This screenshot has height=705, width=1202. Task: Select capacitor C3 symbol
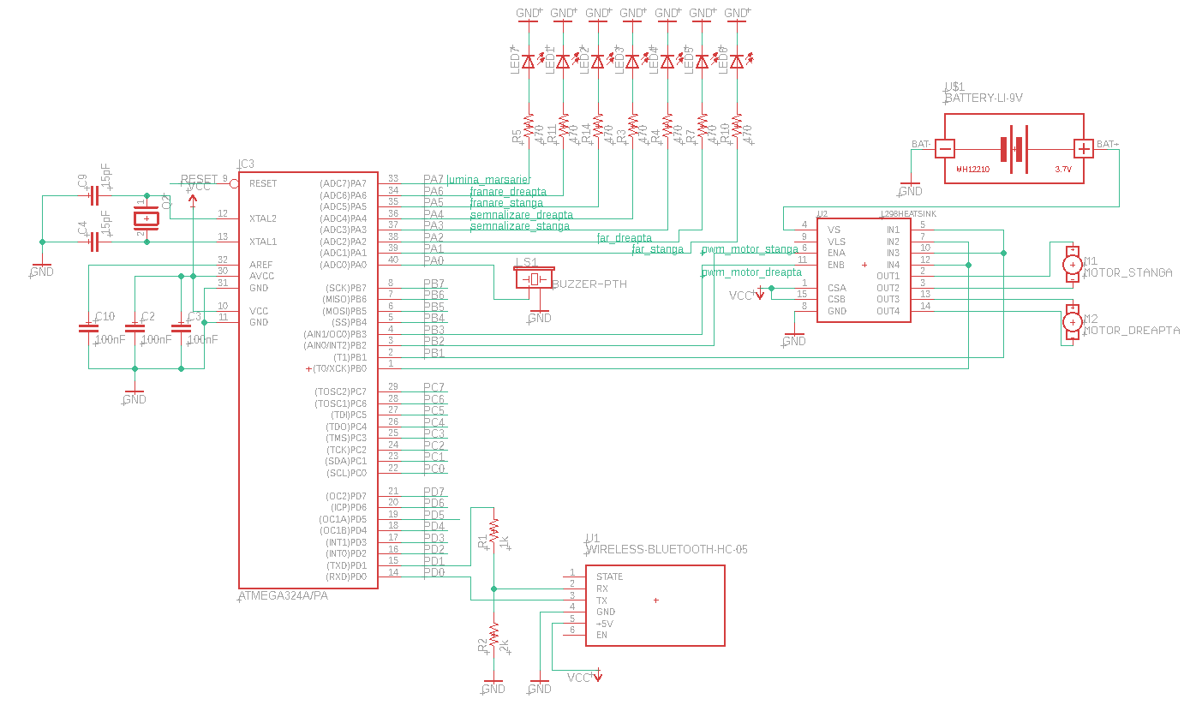(181, 327)
